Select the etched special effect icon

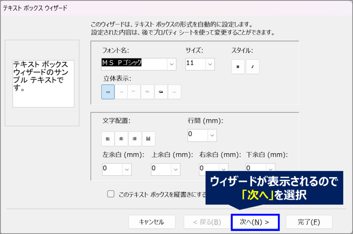tap(148, 92)
